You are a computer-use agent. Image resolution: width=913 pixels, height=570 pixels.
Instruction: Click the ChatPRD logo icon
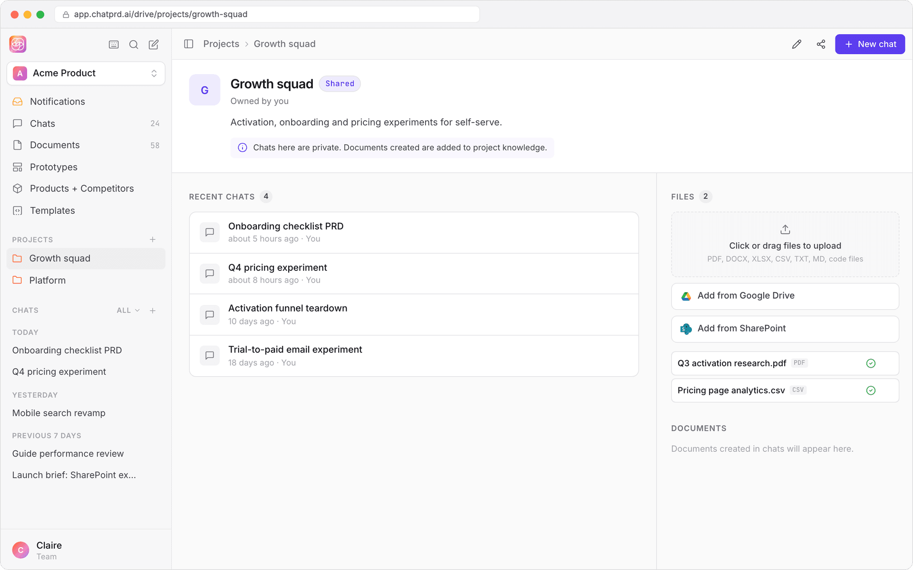[x=18, y=44]
